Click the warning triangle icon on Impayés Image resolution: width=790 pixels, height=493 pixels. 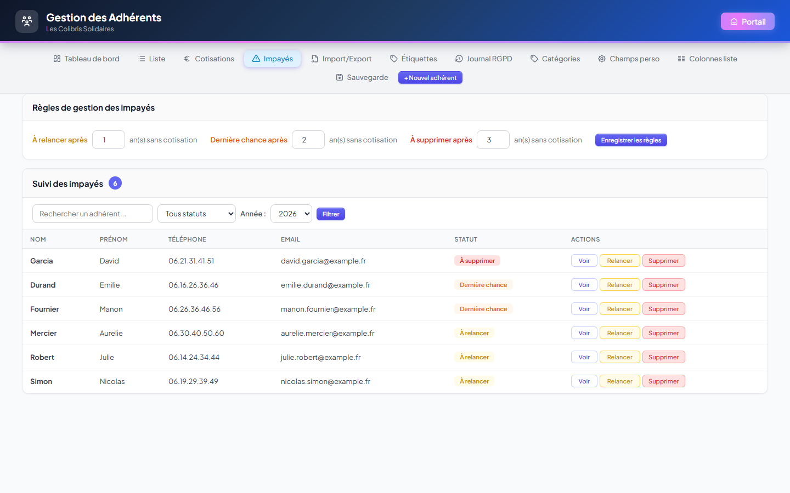pyautogui.click(x=256, y=59)
